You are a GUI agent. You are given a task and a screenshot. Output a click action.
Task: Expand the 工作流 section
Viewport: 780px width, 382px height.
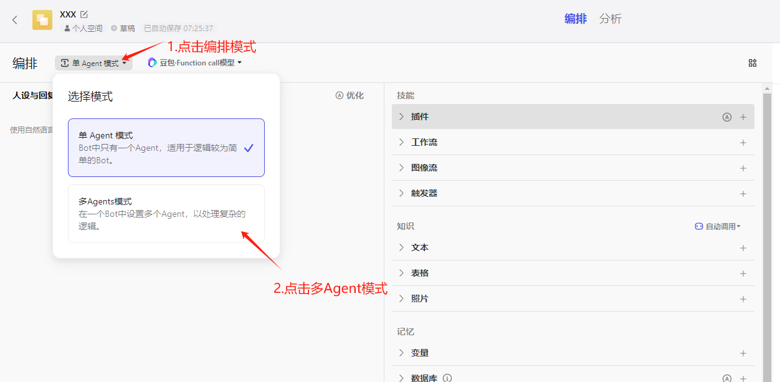401,142
